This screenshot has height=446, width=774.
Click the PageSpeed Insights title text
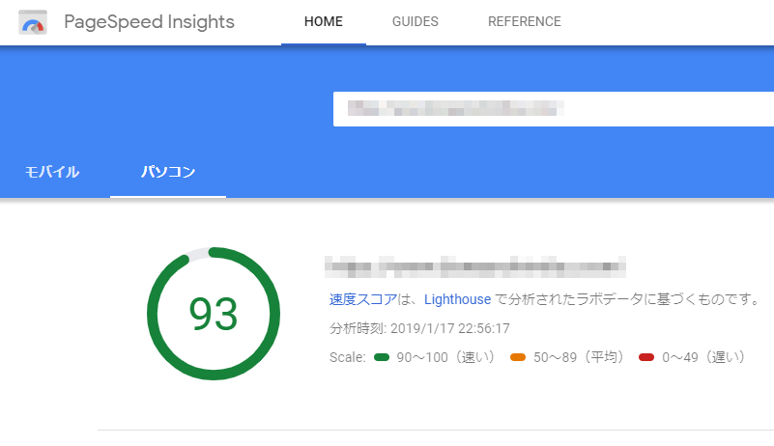click(x=149, y=22)
